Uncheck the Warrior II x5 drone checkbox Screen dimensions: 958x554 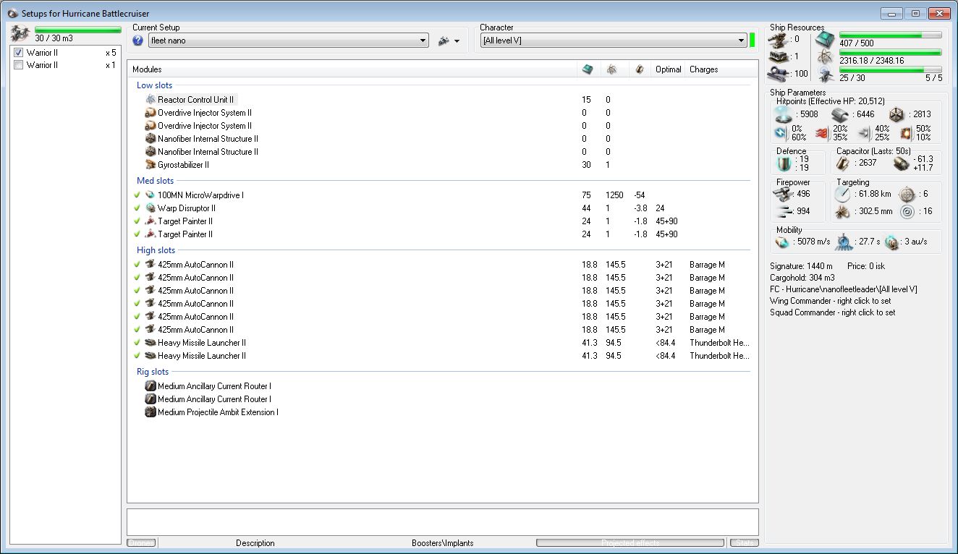click(x=19, y=53)
